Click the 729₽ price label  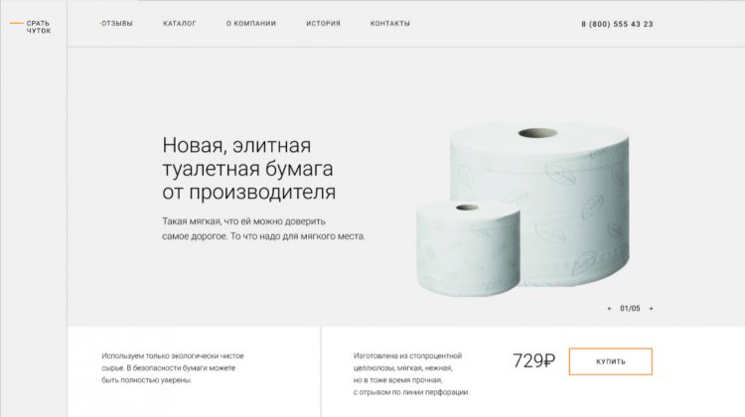click(533, 361)
